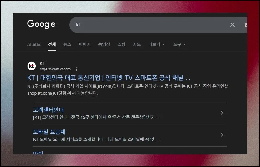Screen dimensions: 260x167
Task: Open the 더보기 dropdown
Action: click(156, 44)
